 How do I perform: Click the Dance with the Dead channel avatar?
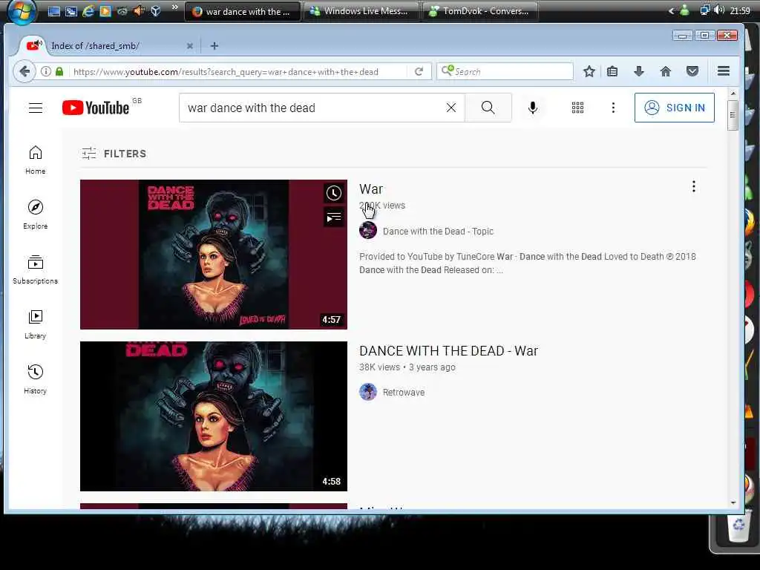coord(368,230)
